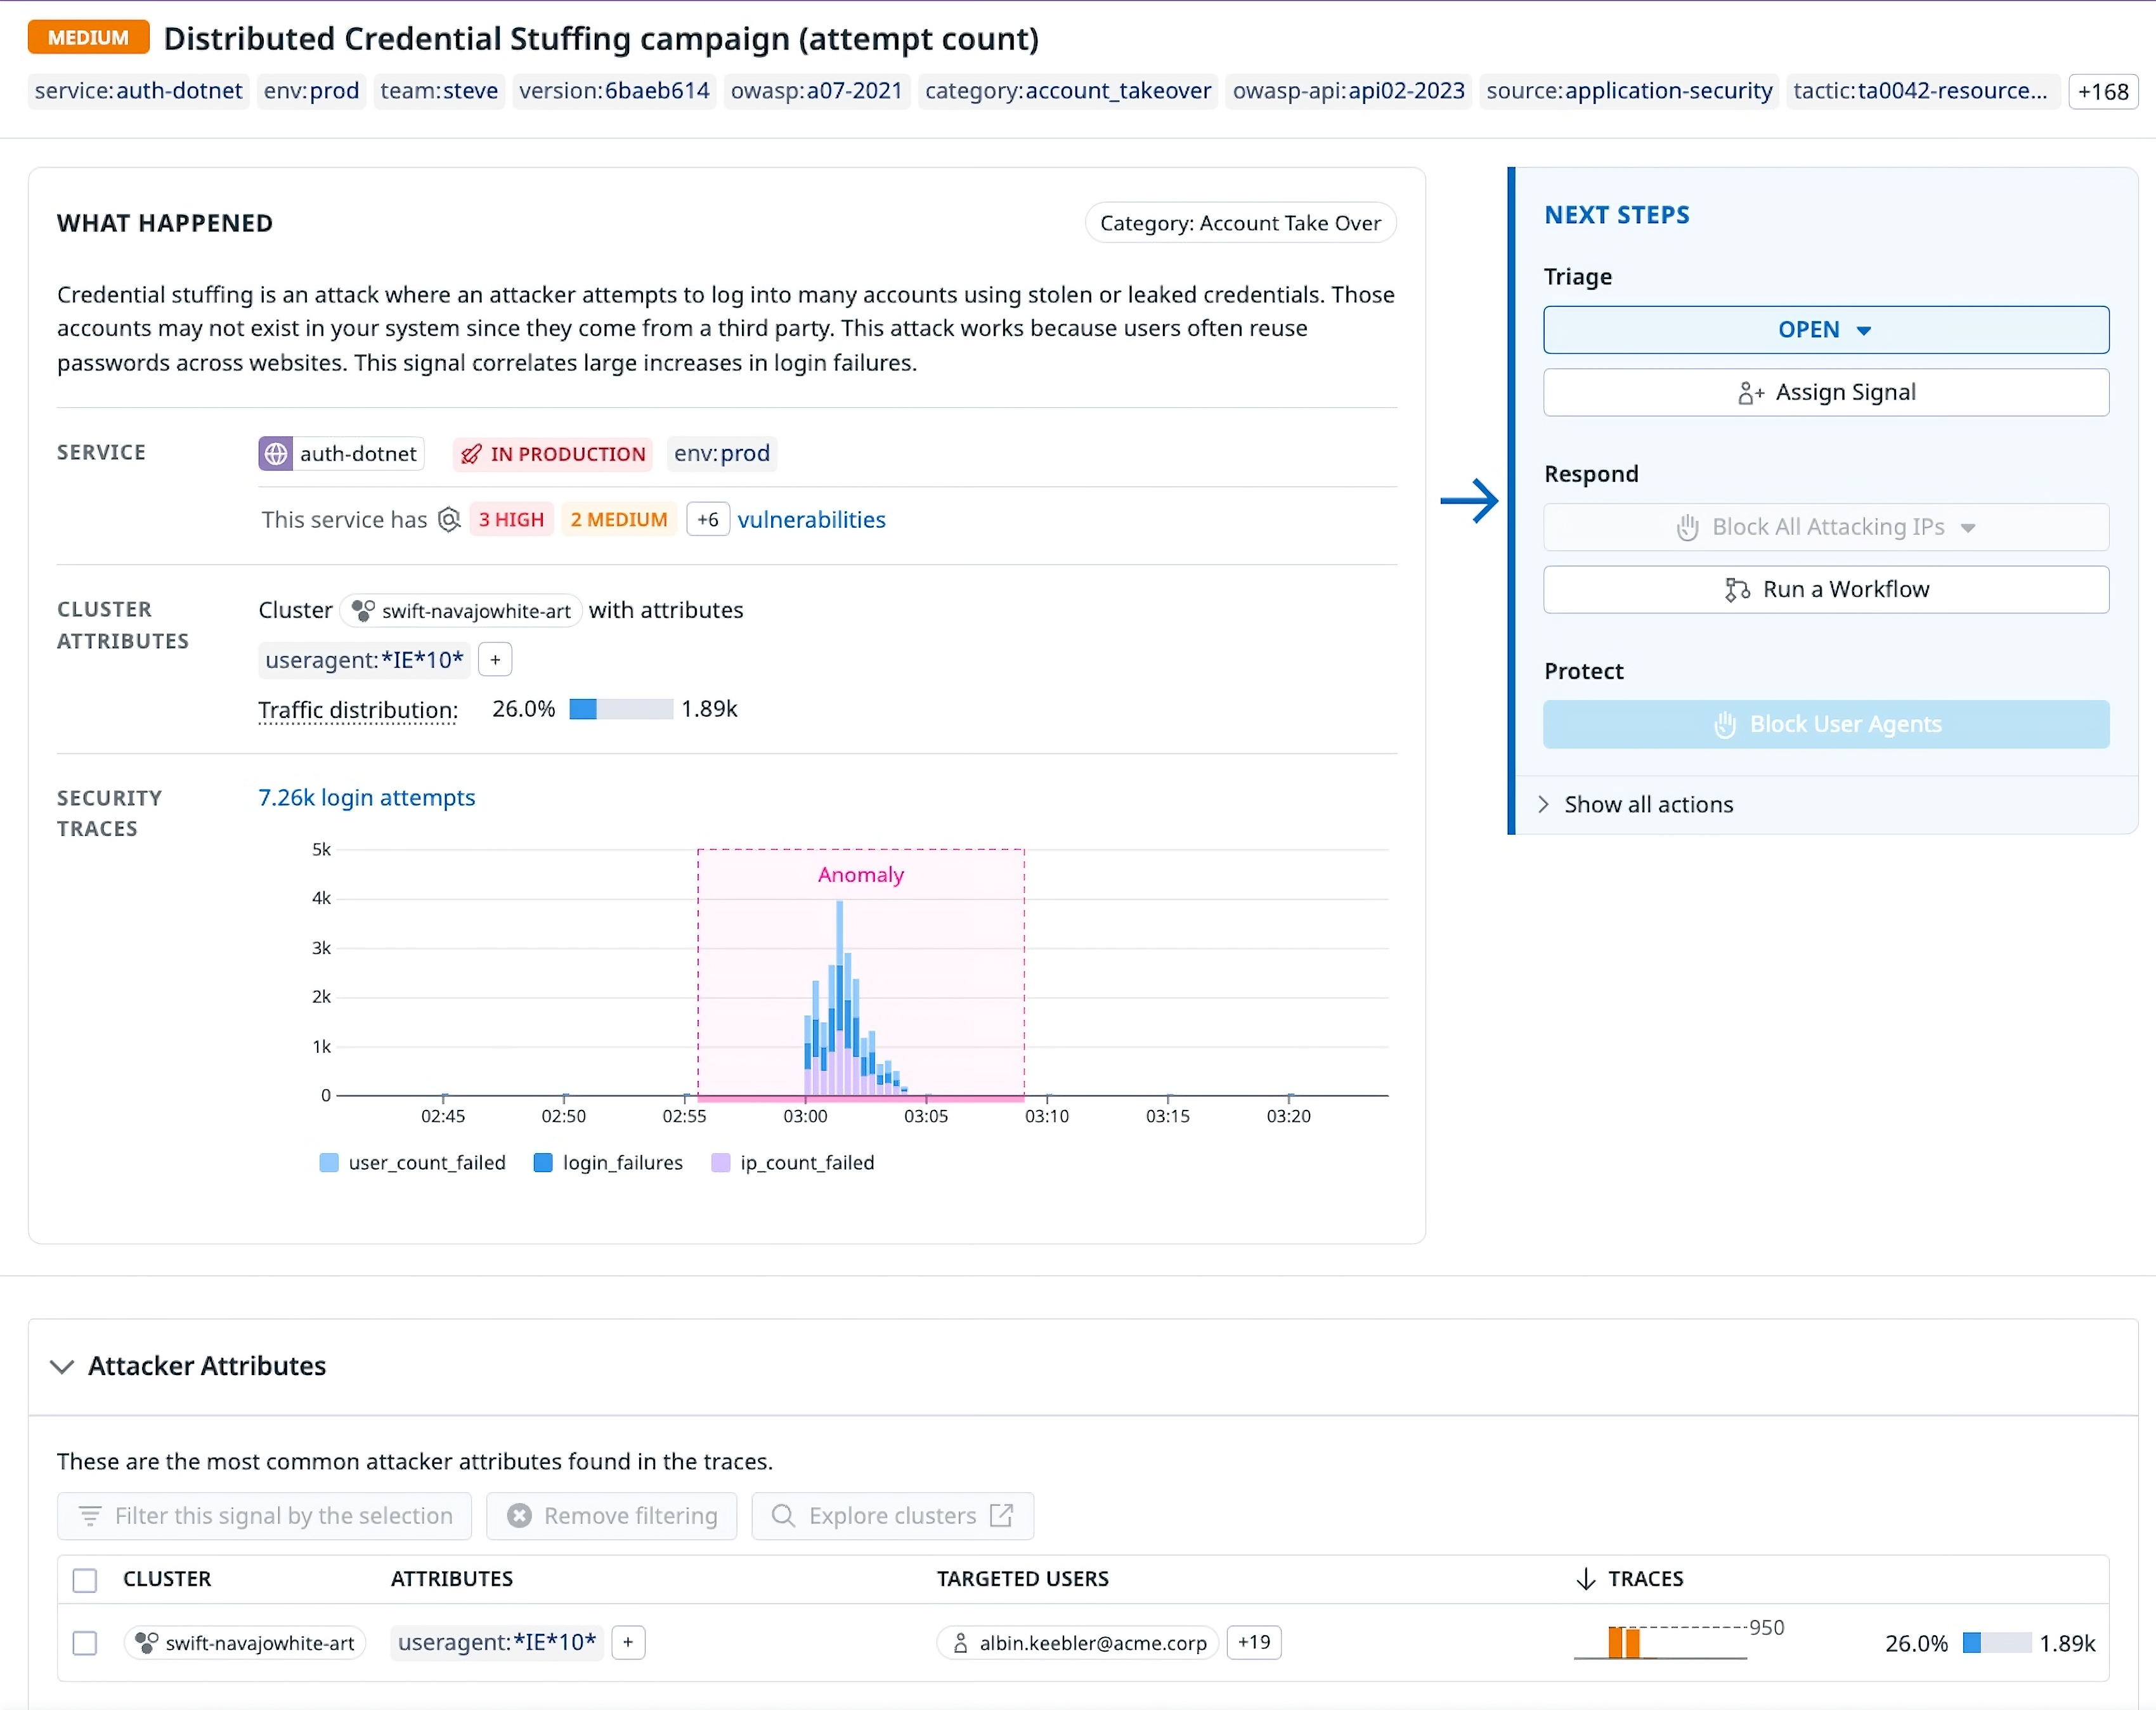The image size is (2156, 1710).
Task: Click the sort arrow on TRACES column
Action: (1585, 1579)
